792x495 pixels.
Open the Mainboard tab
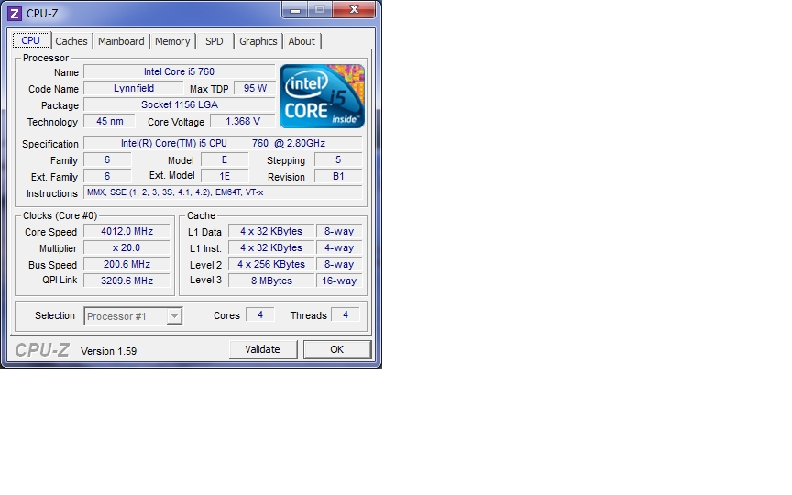pos(121,41)
